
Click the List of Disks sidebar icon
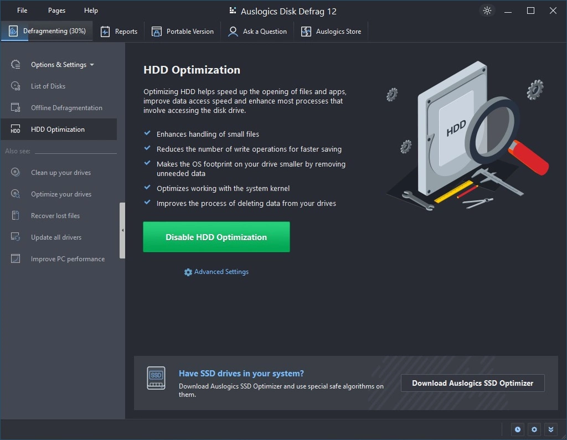[16, 86]
